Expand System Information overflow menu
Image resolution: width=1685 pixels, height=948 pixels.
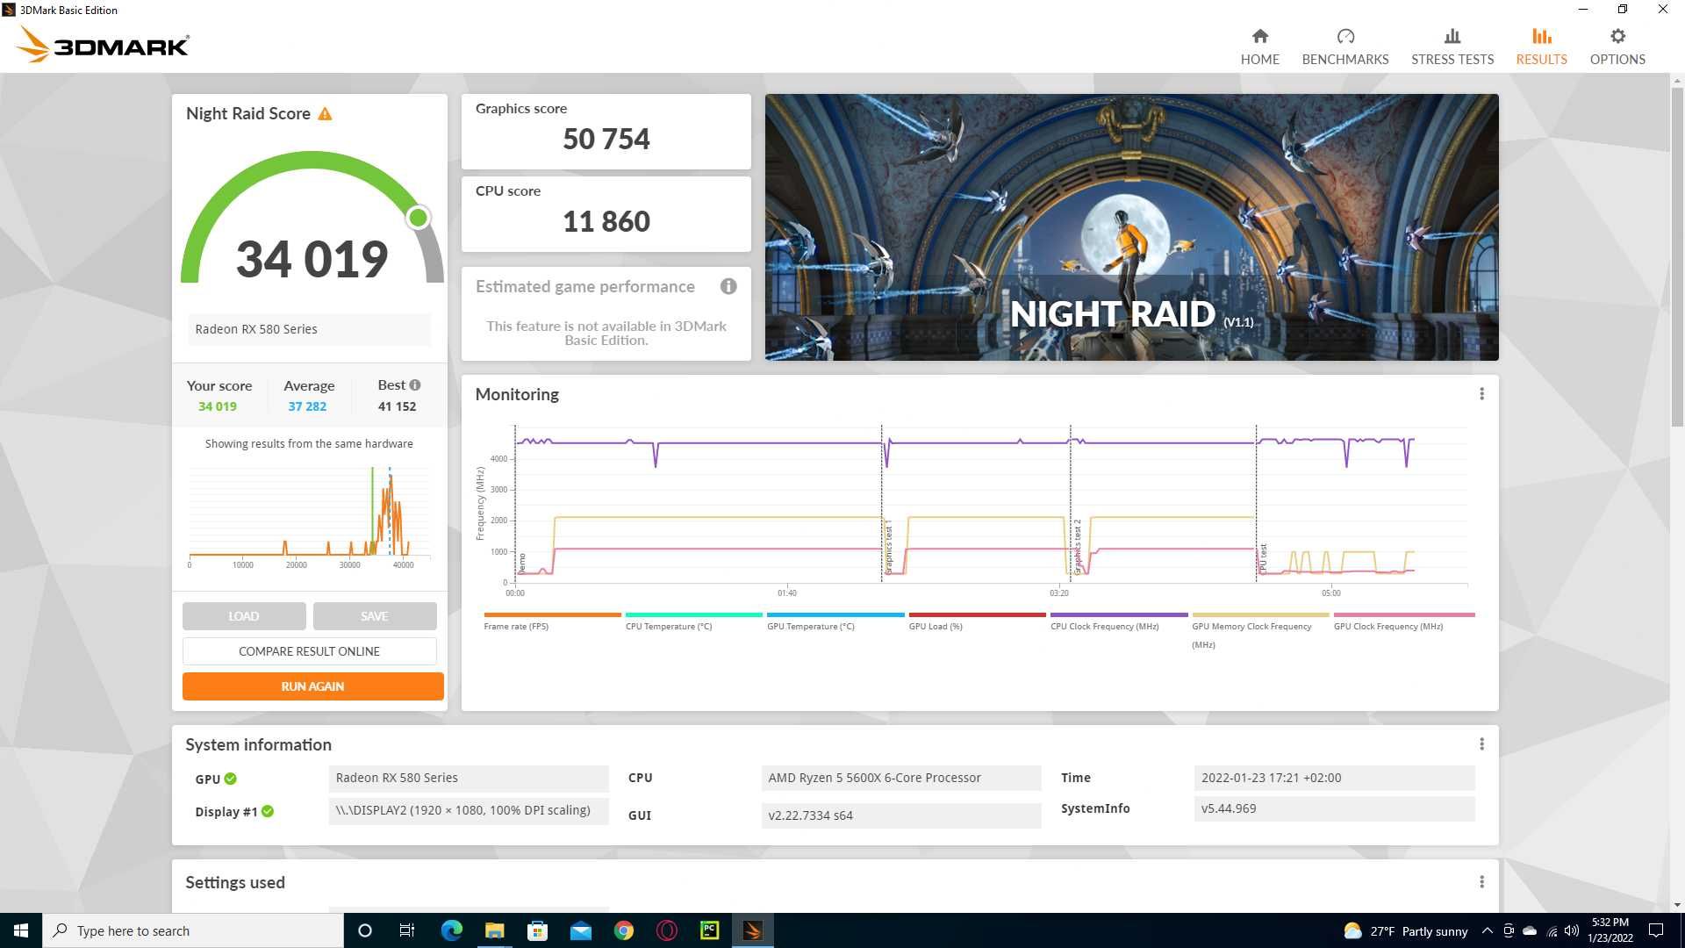(1481, 743)
